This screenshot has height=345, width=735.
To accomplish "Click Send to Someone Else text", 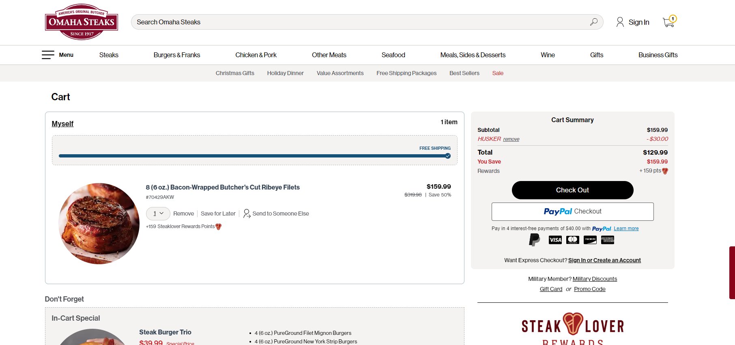I will pos(281,213).
